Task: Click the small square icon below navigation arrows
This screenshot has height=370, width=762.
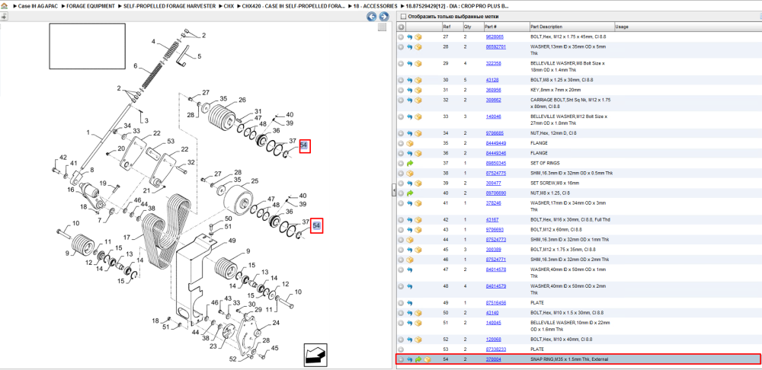Action: tap(383, 27)
